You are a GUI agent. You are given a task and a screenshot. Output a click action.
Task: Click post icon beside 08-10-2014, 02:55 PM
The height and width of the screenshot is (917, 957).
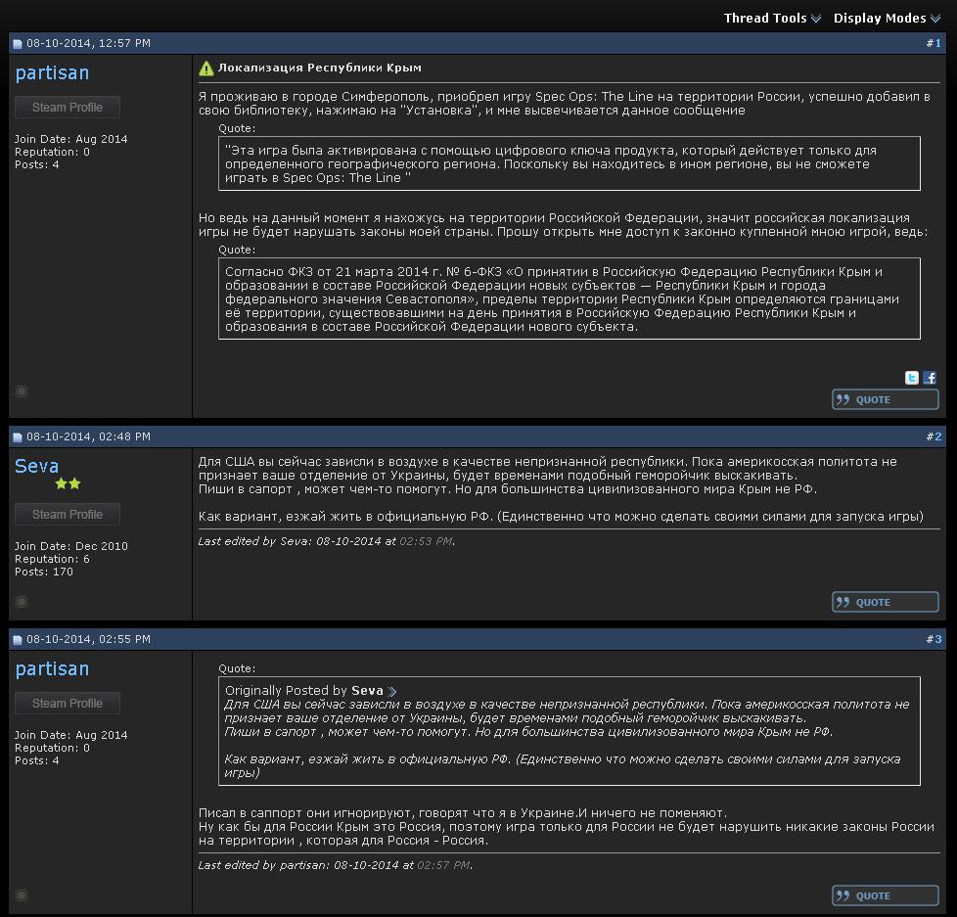click(x=18, y=640)
